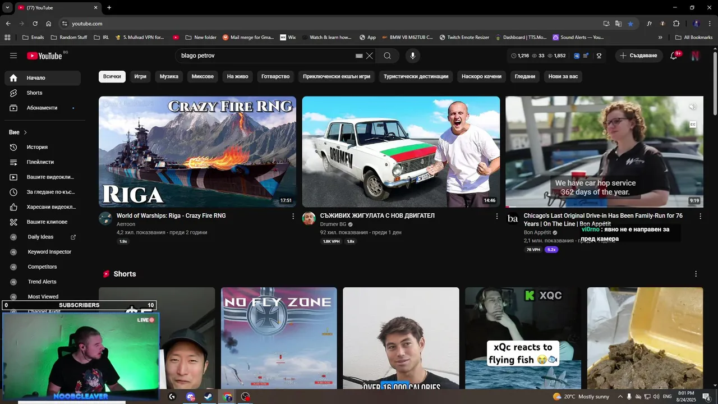Open Bon Appétit channel avatar
Viewport: 718px width, 404px height.
pyautogui.click(x=513, y=218)
